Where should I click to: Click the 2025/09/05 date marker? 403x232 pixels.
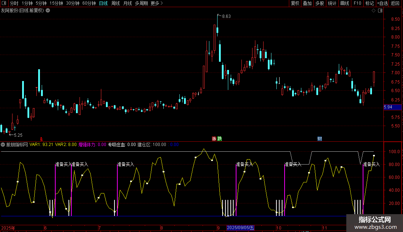coord(240,228)
